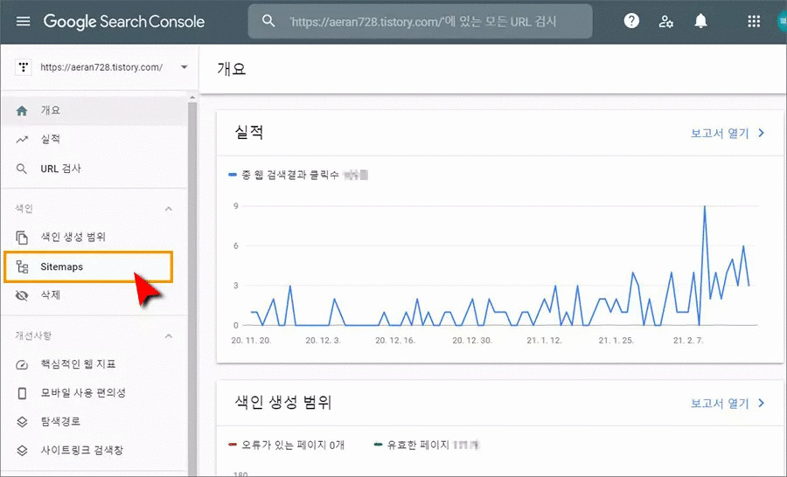Click the 21. 1. 12. axis date label

[x=544, y=341]
